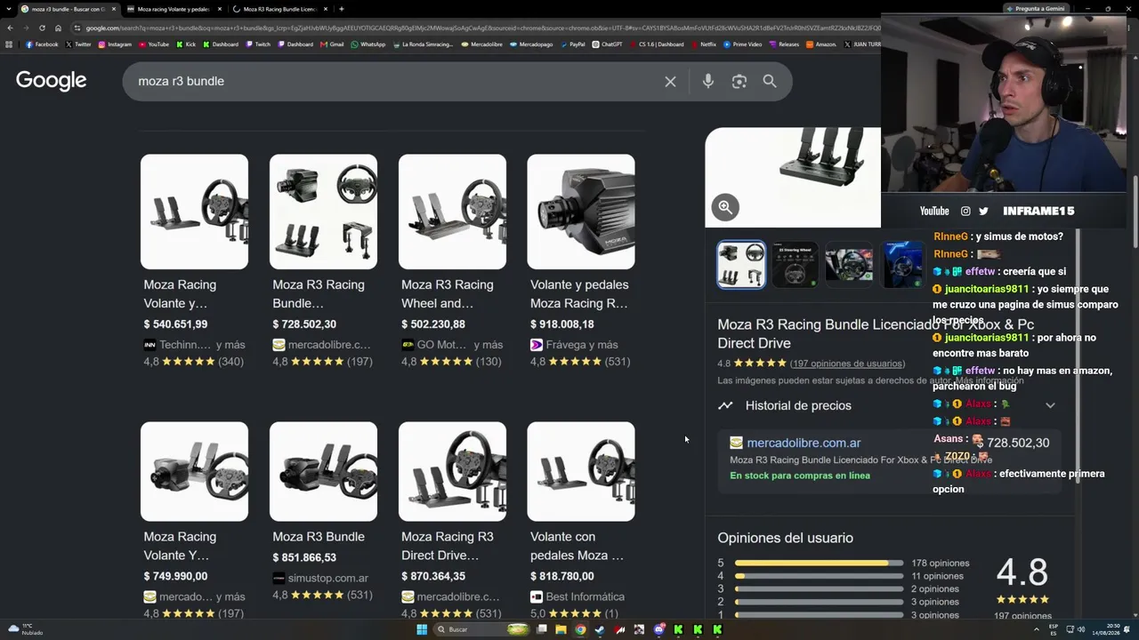The width and height of the screenshot is (1139, 640).
Task: Open the $818.780,00 Volante con pedales image
Action: [581, 471]
